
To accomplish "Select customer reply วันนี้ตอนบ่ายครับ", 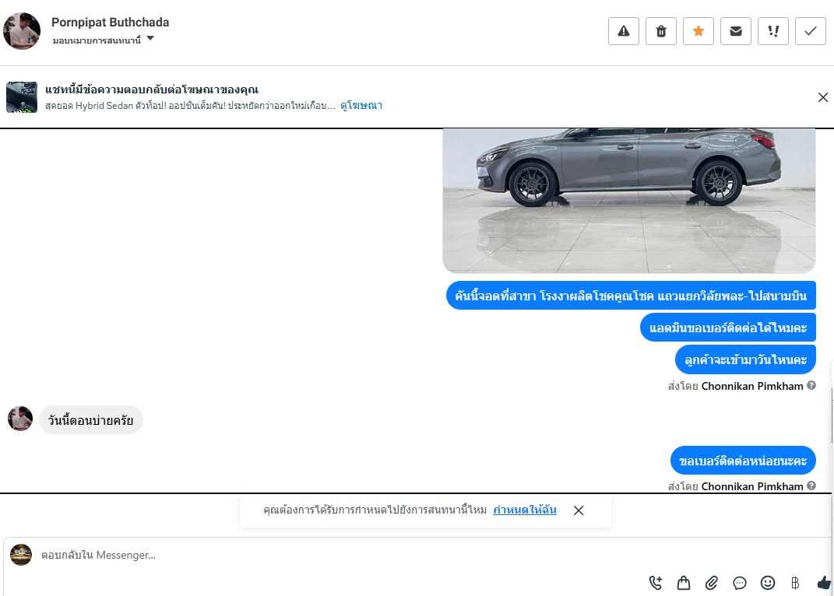I will pos(91,420).
